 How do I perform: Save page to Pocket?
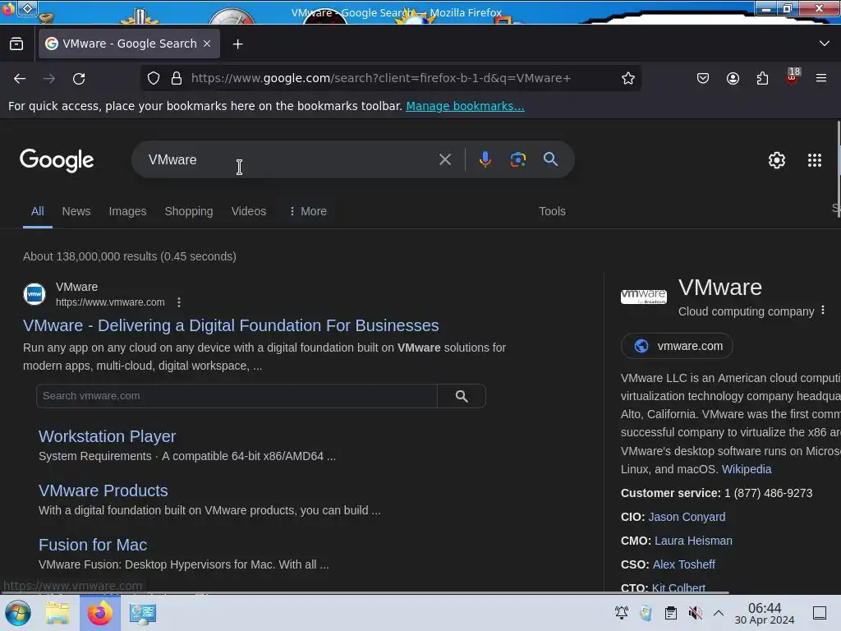pyautogui.click(x=703, y=78)
